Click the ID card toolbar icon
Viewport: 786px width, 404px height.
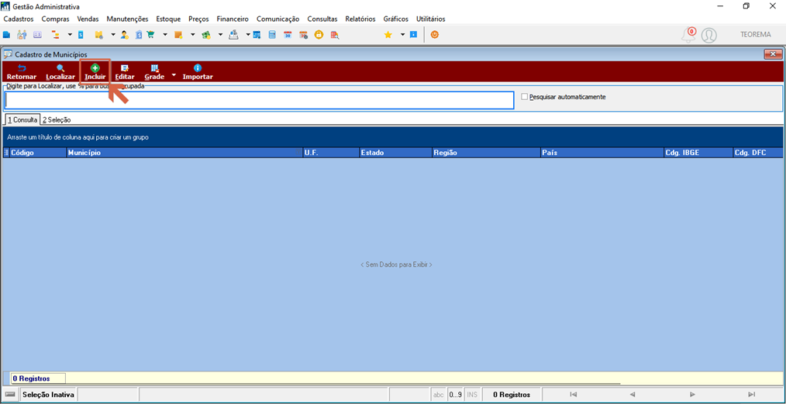tap(37, 35)
